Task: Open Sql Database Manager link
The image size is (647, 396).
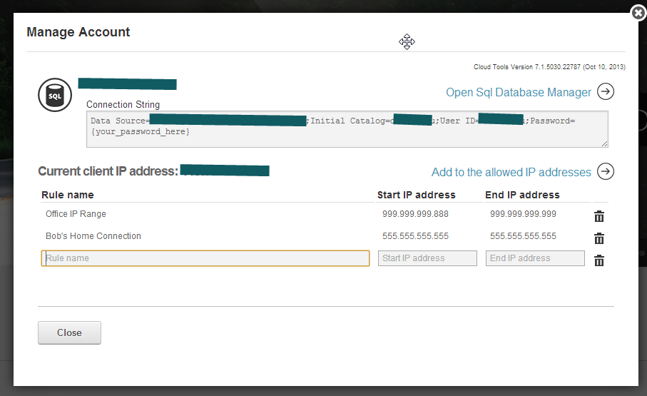Action: 519,92
